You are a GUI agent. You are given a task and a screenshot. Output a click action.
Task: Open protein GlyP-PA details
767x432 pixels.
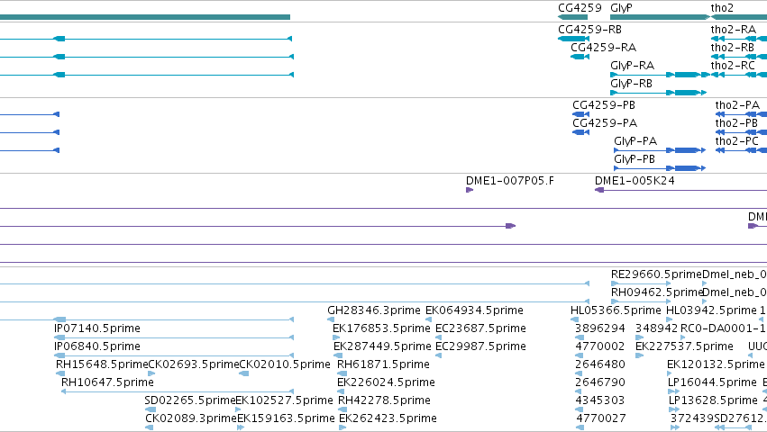635,141
